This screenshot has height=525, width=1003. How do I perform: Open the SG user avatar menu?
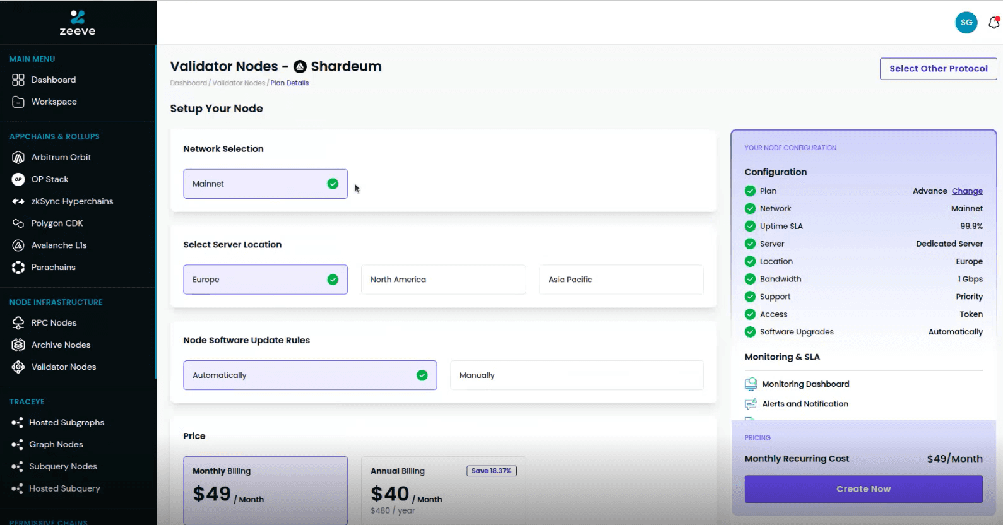pos(966,22)
